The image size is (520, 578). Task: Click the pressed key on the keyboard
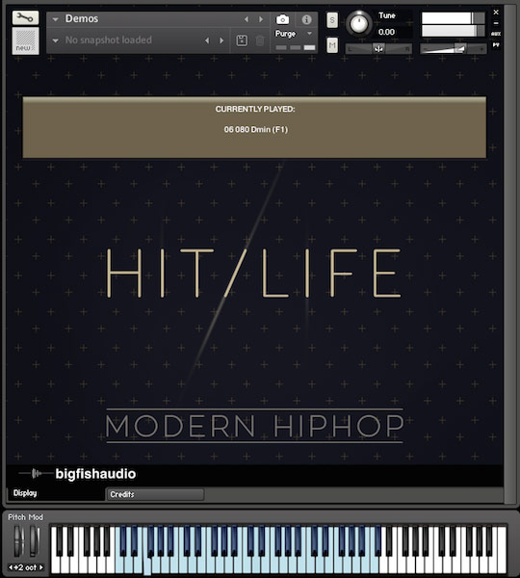(147, 565)
